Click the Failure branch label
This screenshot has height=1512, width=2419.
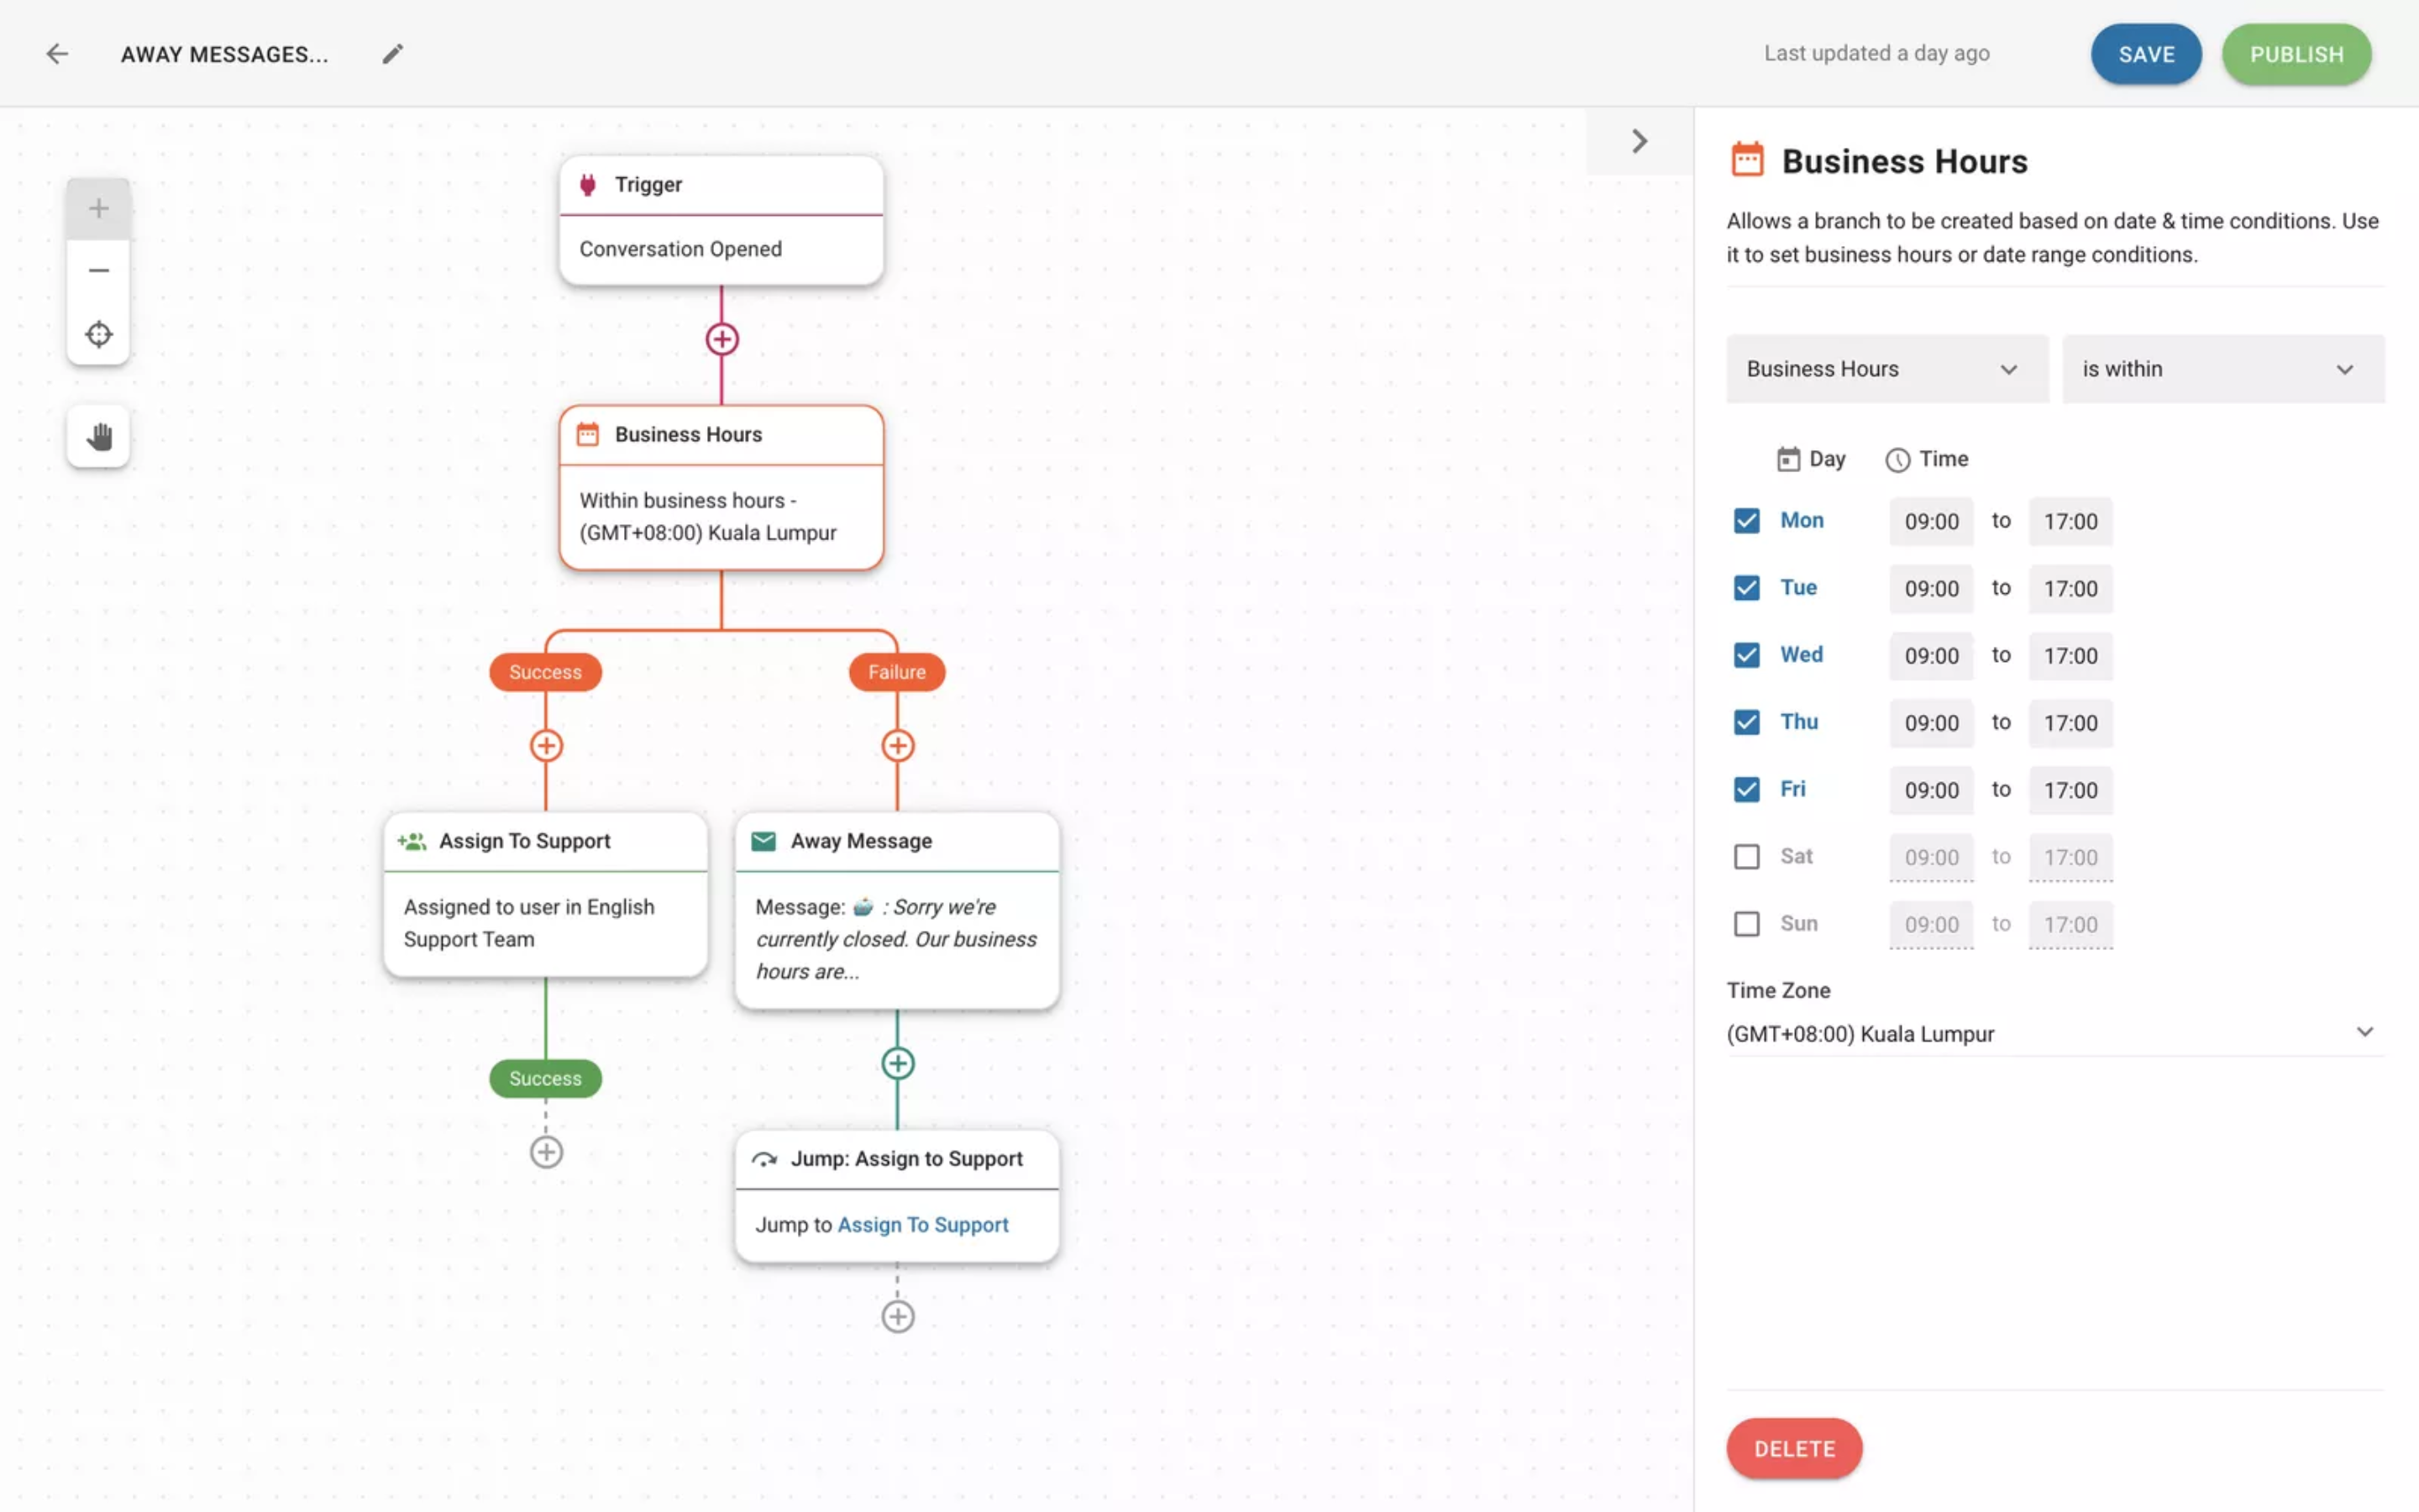tap(895, 670)
